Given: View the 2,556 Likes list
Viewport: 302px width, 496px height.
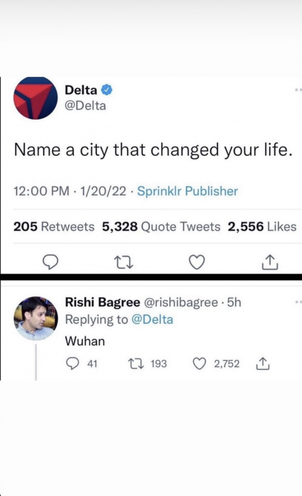Looking at the screenshot, I should tap(262, 227).
